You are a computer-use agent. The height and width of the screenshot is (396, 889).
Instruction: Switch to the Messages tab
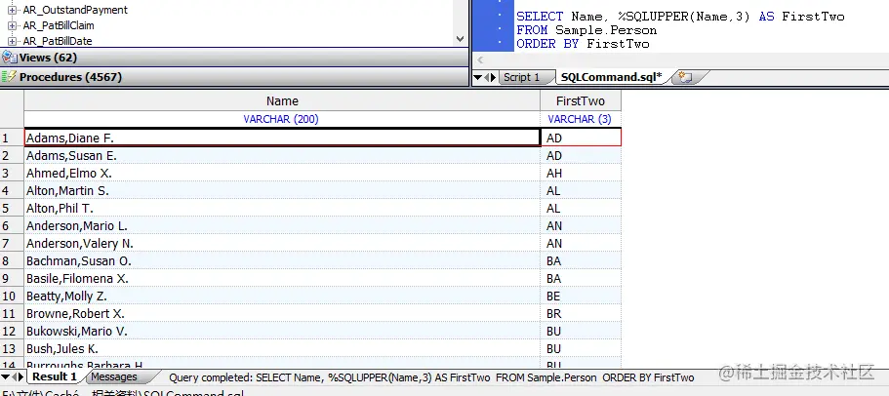(114, 376)
